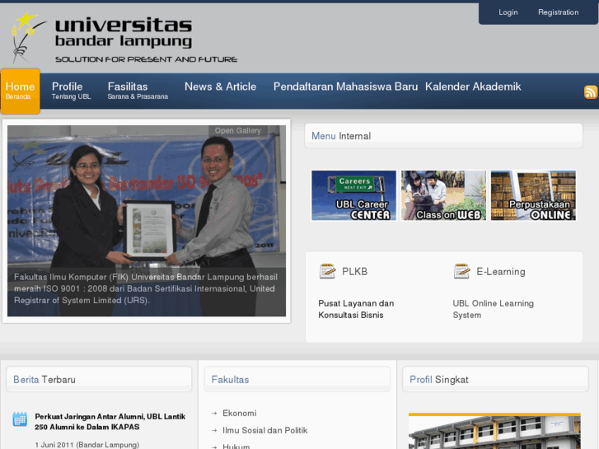Image resolution: width=599 pixels, height=449 pixels.
Task: Read the 'Perkuat Jaringan Antar Alumni' news headline
Action: tap(110, 422)
